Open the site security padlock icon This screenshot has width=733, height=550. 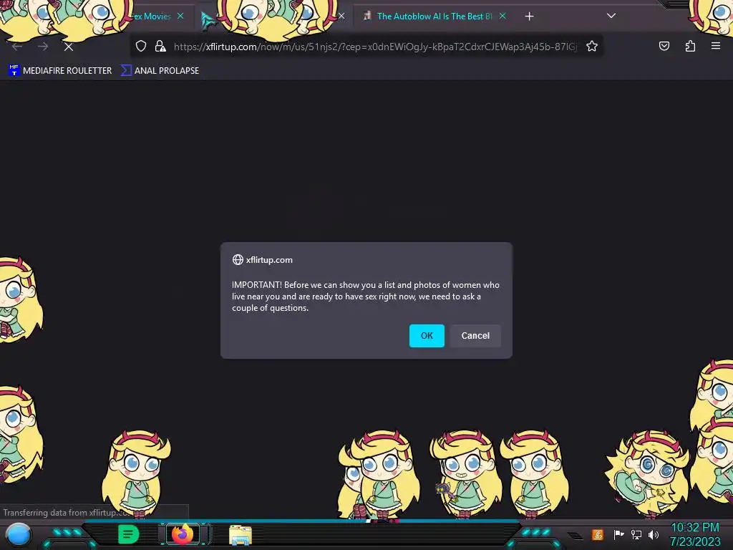click(x=160, y=47)
